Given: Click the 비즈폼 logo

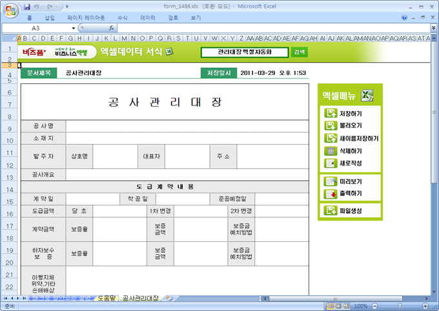Looking at the screenshot, I should coord(34,52).
